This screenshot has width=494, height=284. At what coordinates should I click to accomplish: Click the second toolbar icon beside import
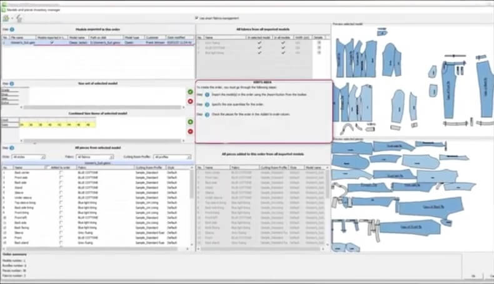[18, 19]
